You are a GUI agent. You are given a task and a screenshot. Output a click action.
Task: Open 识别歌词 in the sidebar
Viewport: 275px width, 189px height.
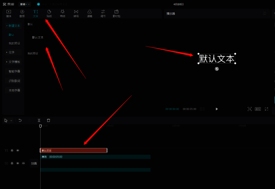(x=14, y=81)
